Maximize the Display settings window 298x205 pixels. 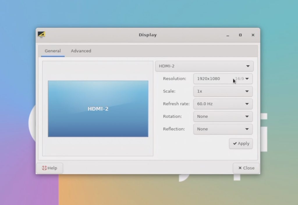[x=240, y=35]
